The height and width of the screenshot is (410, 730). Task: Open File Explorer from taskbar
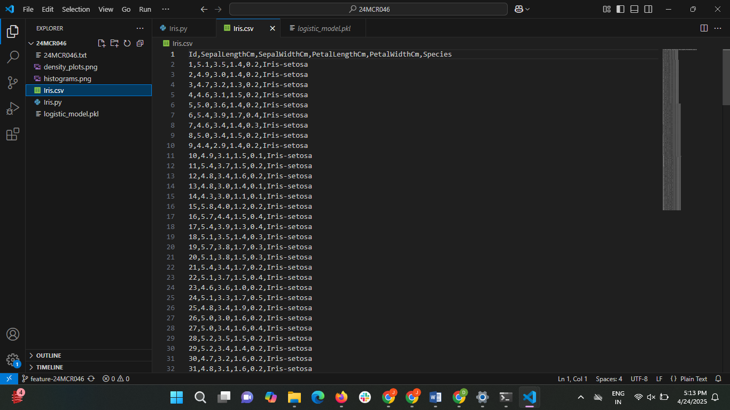(x=294, y=397)
